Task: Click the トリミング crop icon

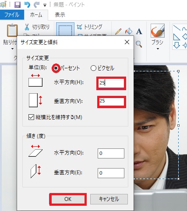Action: (x=79, y=27)
